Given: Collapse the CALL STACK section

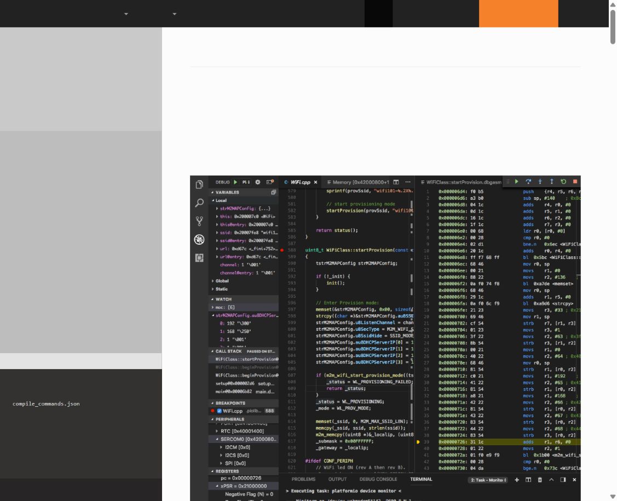Looking at the screenshot, I should [x=244, y=352].
